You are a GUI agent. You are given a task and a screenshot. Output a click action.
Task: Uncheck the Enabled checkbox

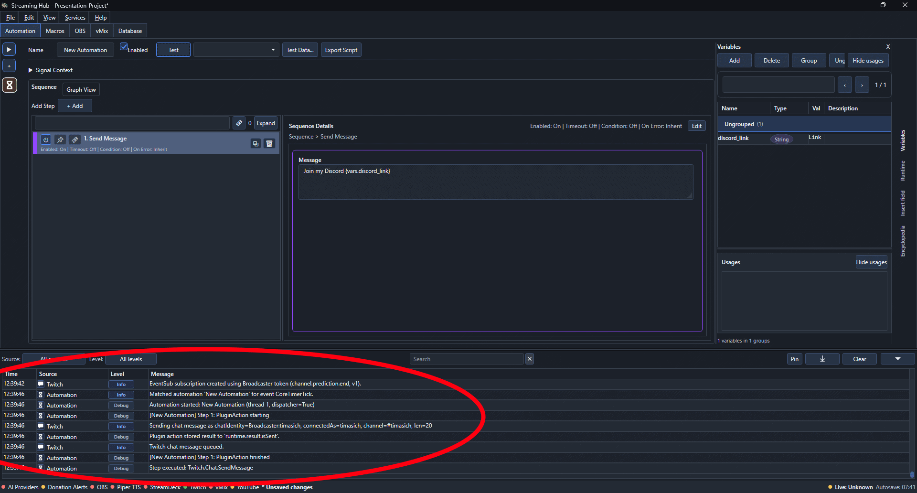[x=124, y=47]
